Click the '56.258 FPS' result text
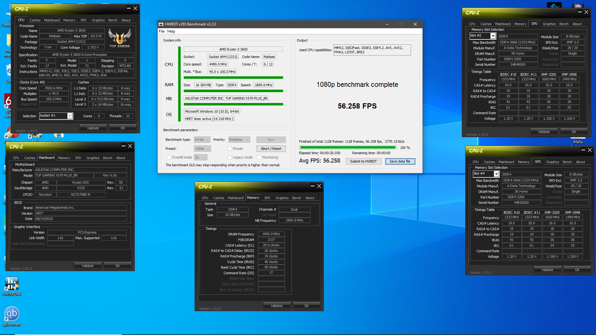This screenshot has height=335, width=596. tap(357, 106)
